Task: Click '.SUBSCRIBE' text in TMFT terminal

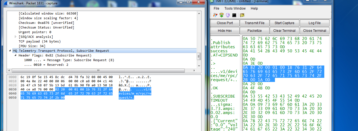Action: (223, 96)
